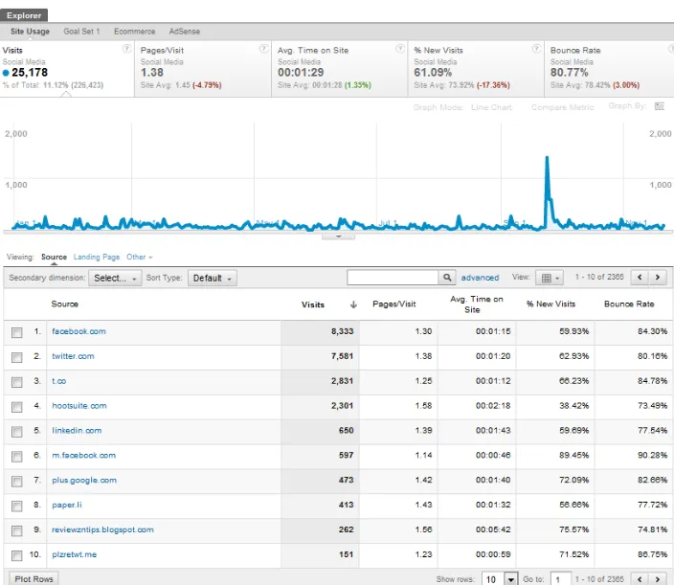
Task: Select the Pages/Visit metric card
Action: click(203, 68)
